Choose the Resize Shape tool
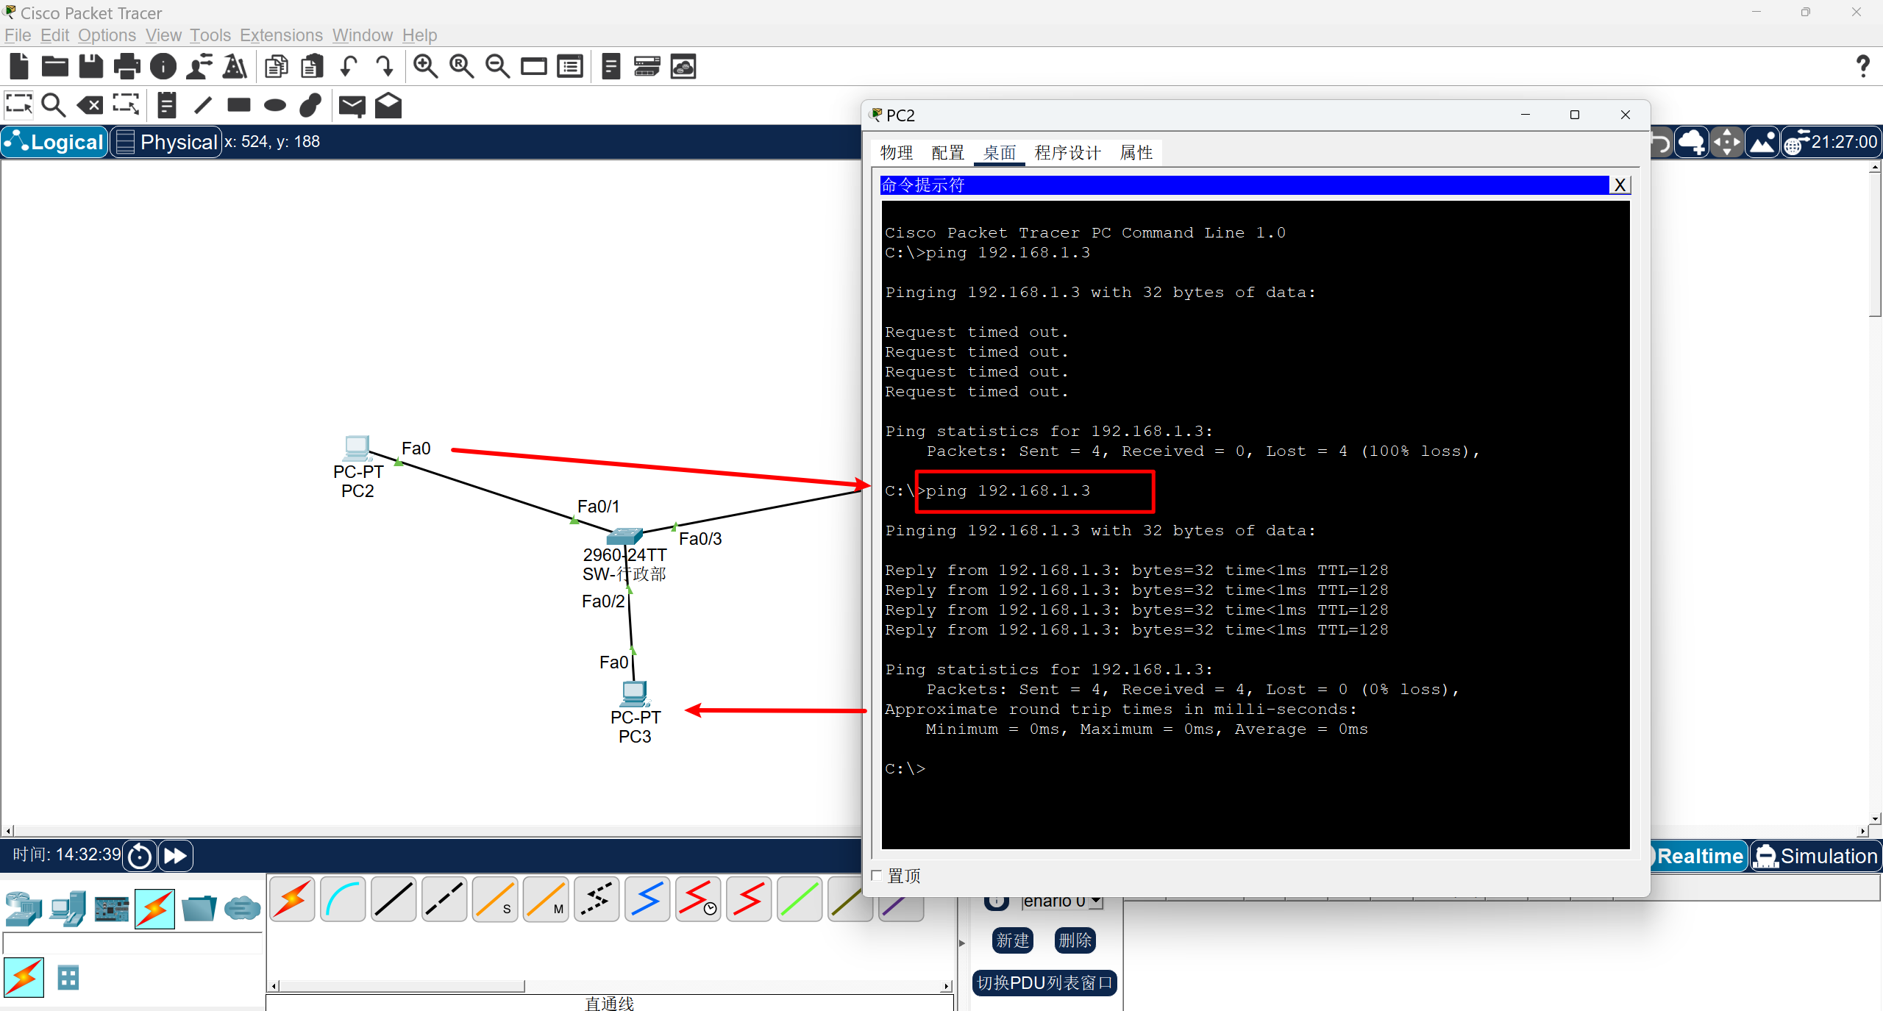 pyautogui.click(x=126, y=106)
